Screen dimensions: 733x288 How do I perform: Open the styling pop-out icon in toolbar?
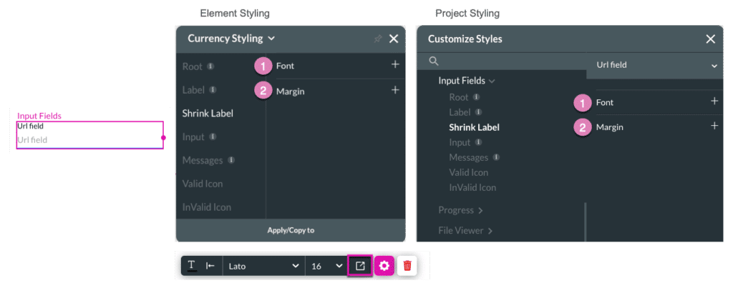[360, 266]
